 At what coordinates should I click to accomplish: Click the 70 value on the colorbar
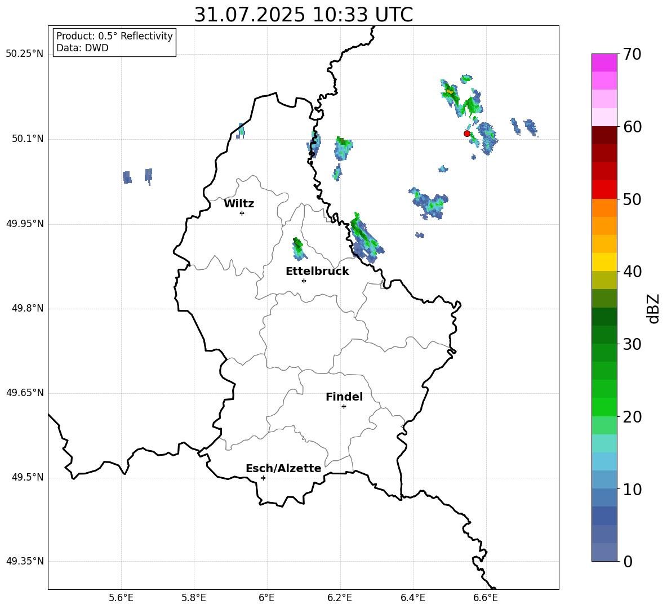[632, 55]
